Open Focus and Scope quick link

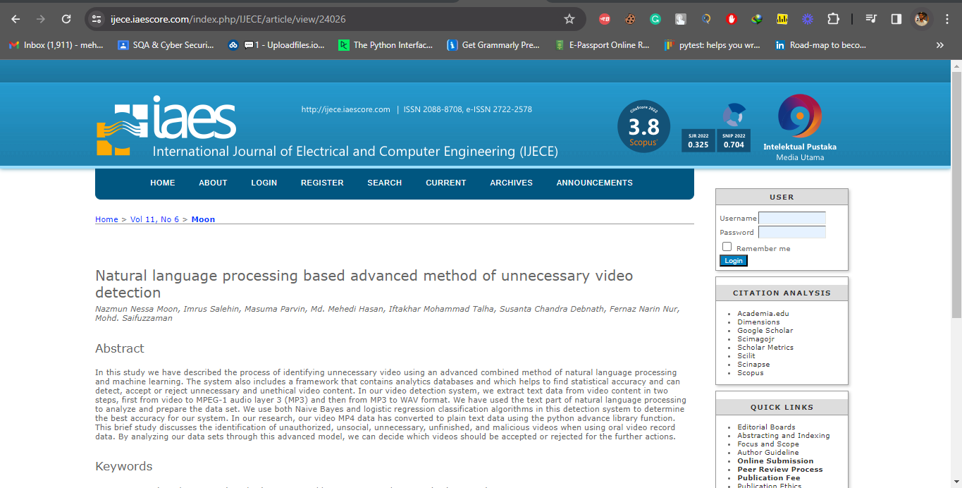(768, 444)
